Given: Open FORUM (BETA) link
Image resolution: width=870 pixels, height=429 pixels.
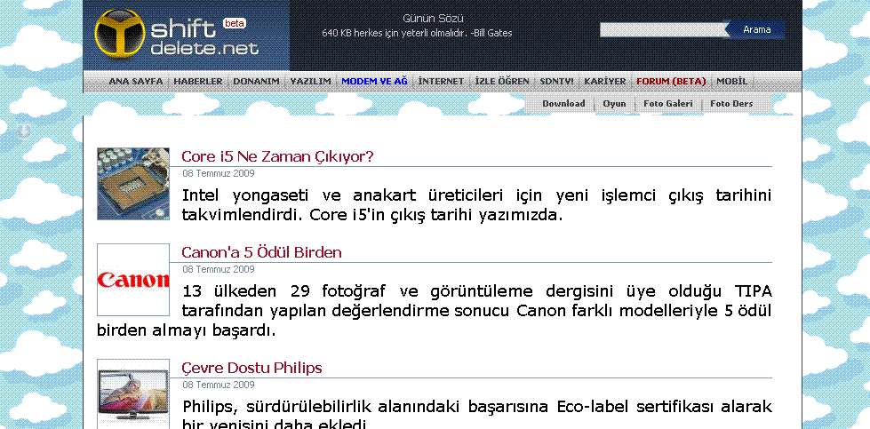Looking at the screenshot, I should 671,82.
